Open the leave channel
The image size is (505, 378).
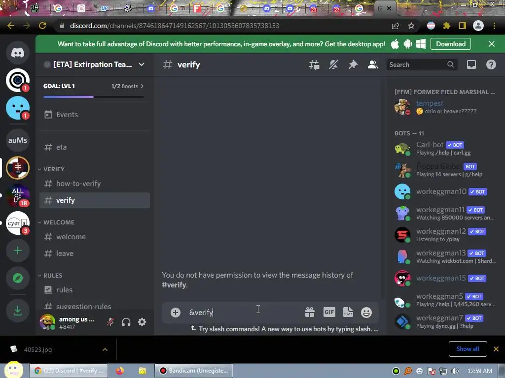click(x=94, y=253)
